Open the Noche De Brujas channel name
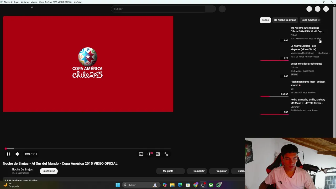 click(x=22, y=170)
